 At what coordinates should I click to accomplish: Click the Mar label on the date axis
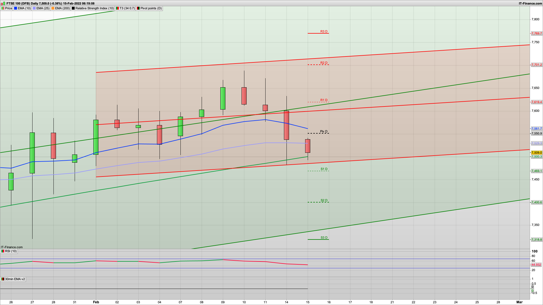pos(520,302)
